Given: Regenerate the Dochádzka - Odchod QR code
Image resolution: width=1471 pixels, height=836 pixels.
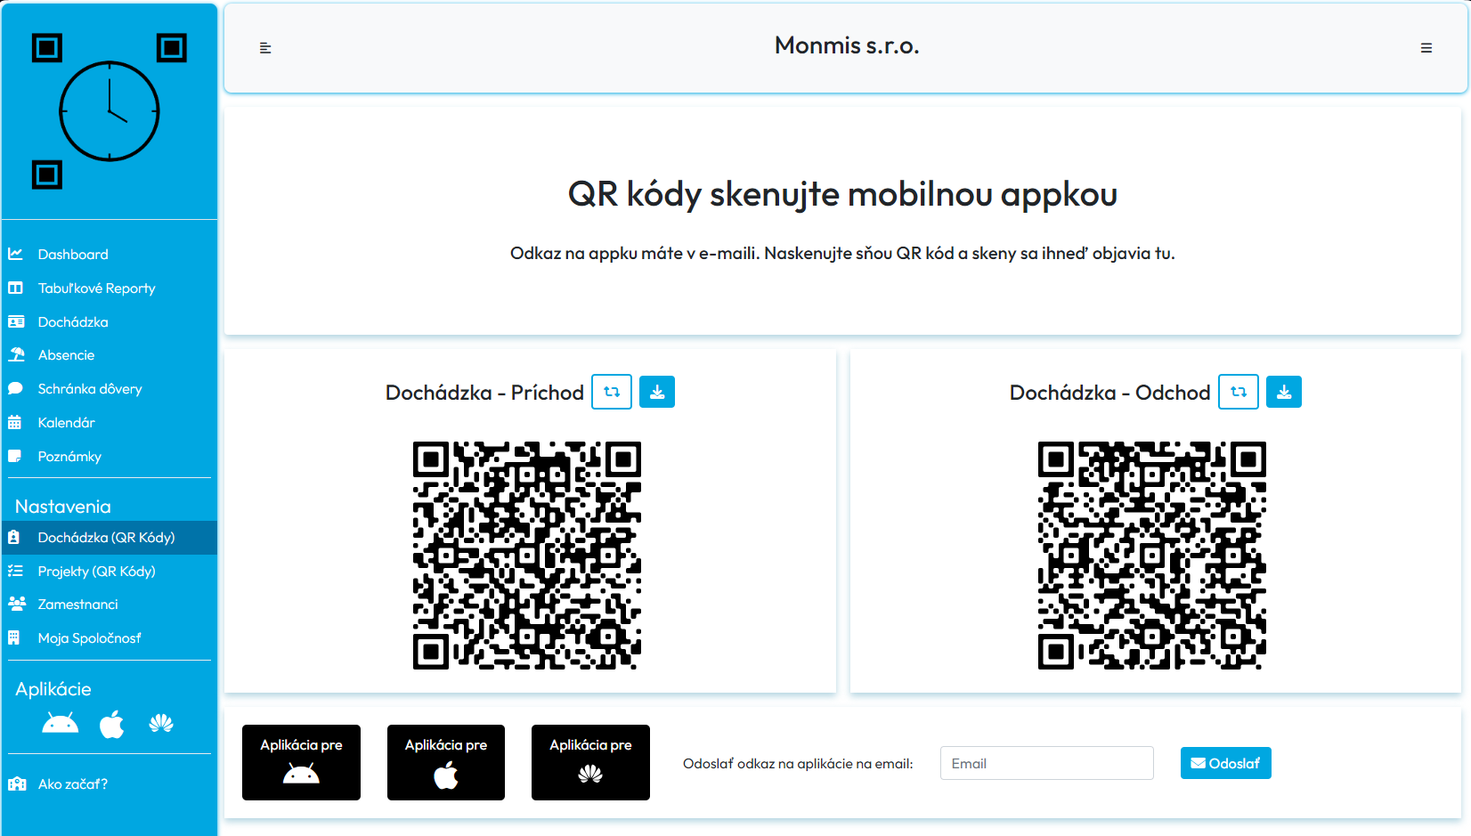Looking at the screenshot, I should click(x=1239, y=392).
